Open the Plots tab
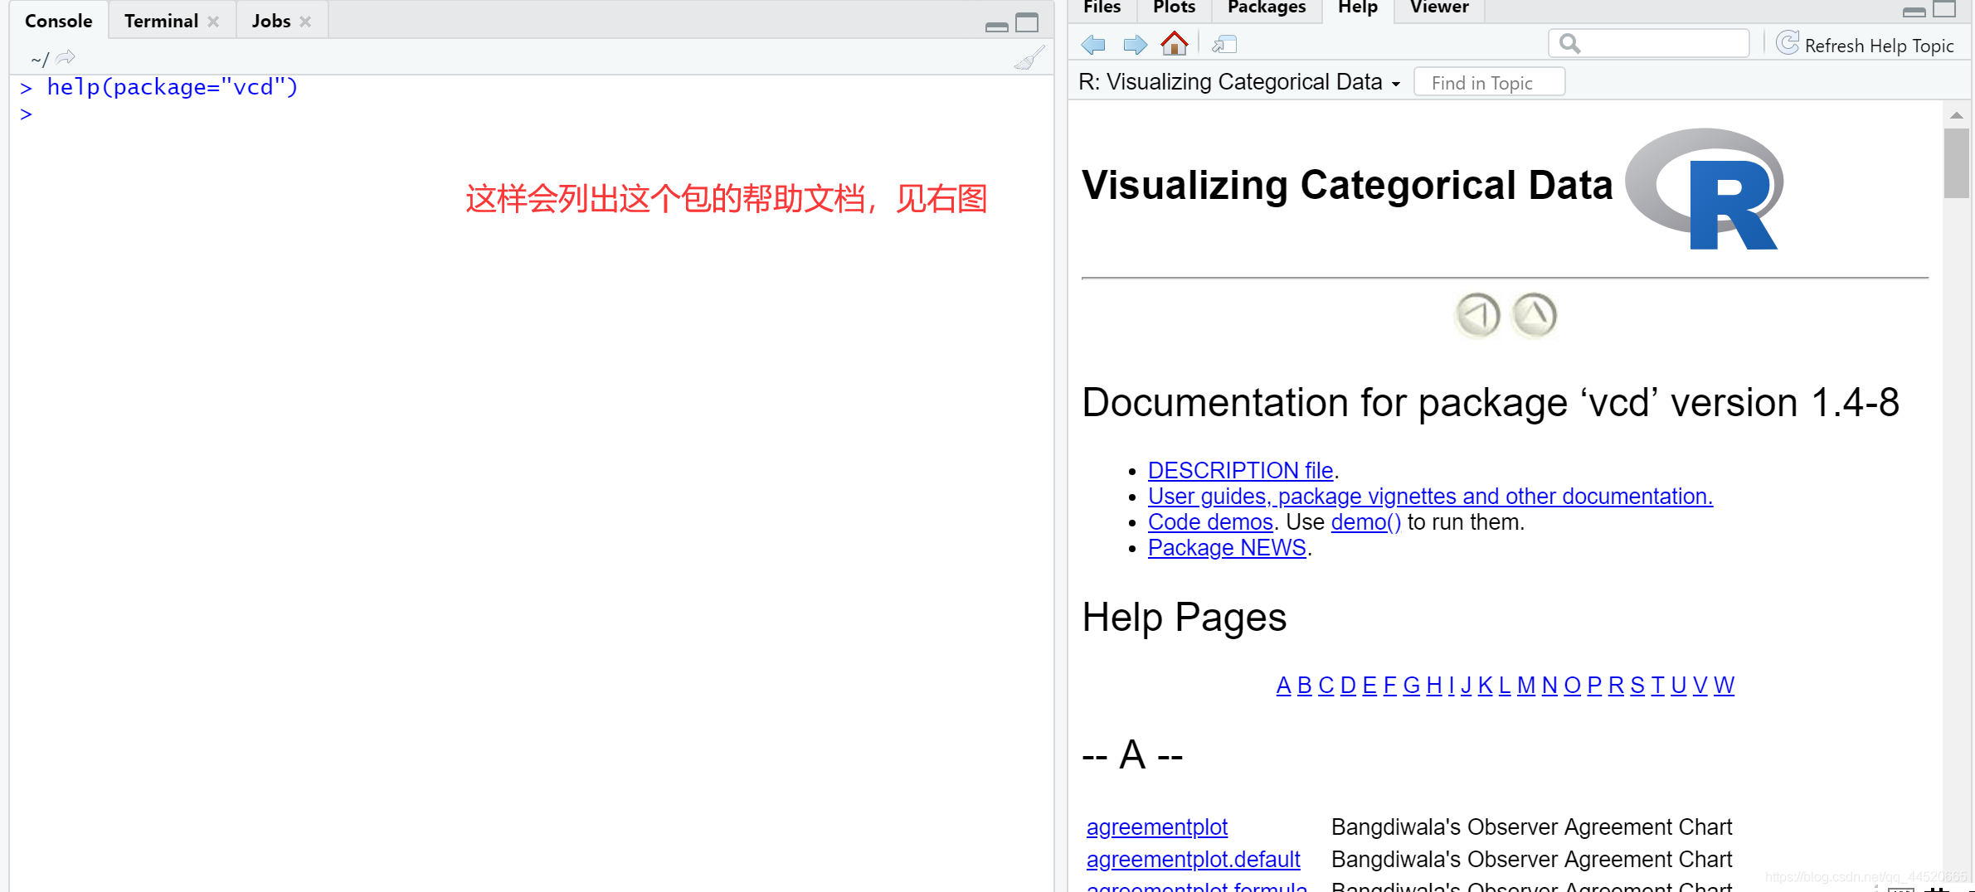Image resolution: width=1975 pixels, height=892 pixels. [x=1174, y=8]
